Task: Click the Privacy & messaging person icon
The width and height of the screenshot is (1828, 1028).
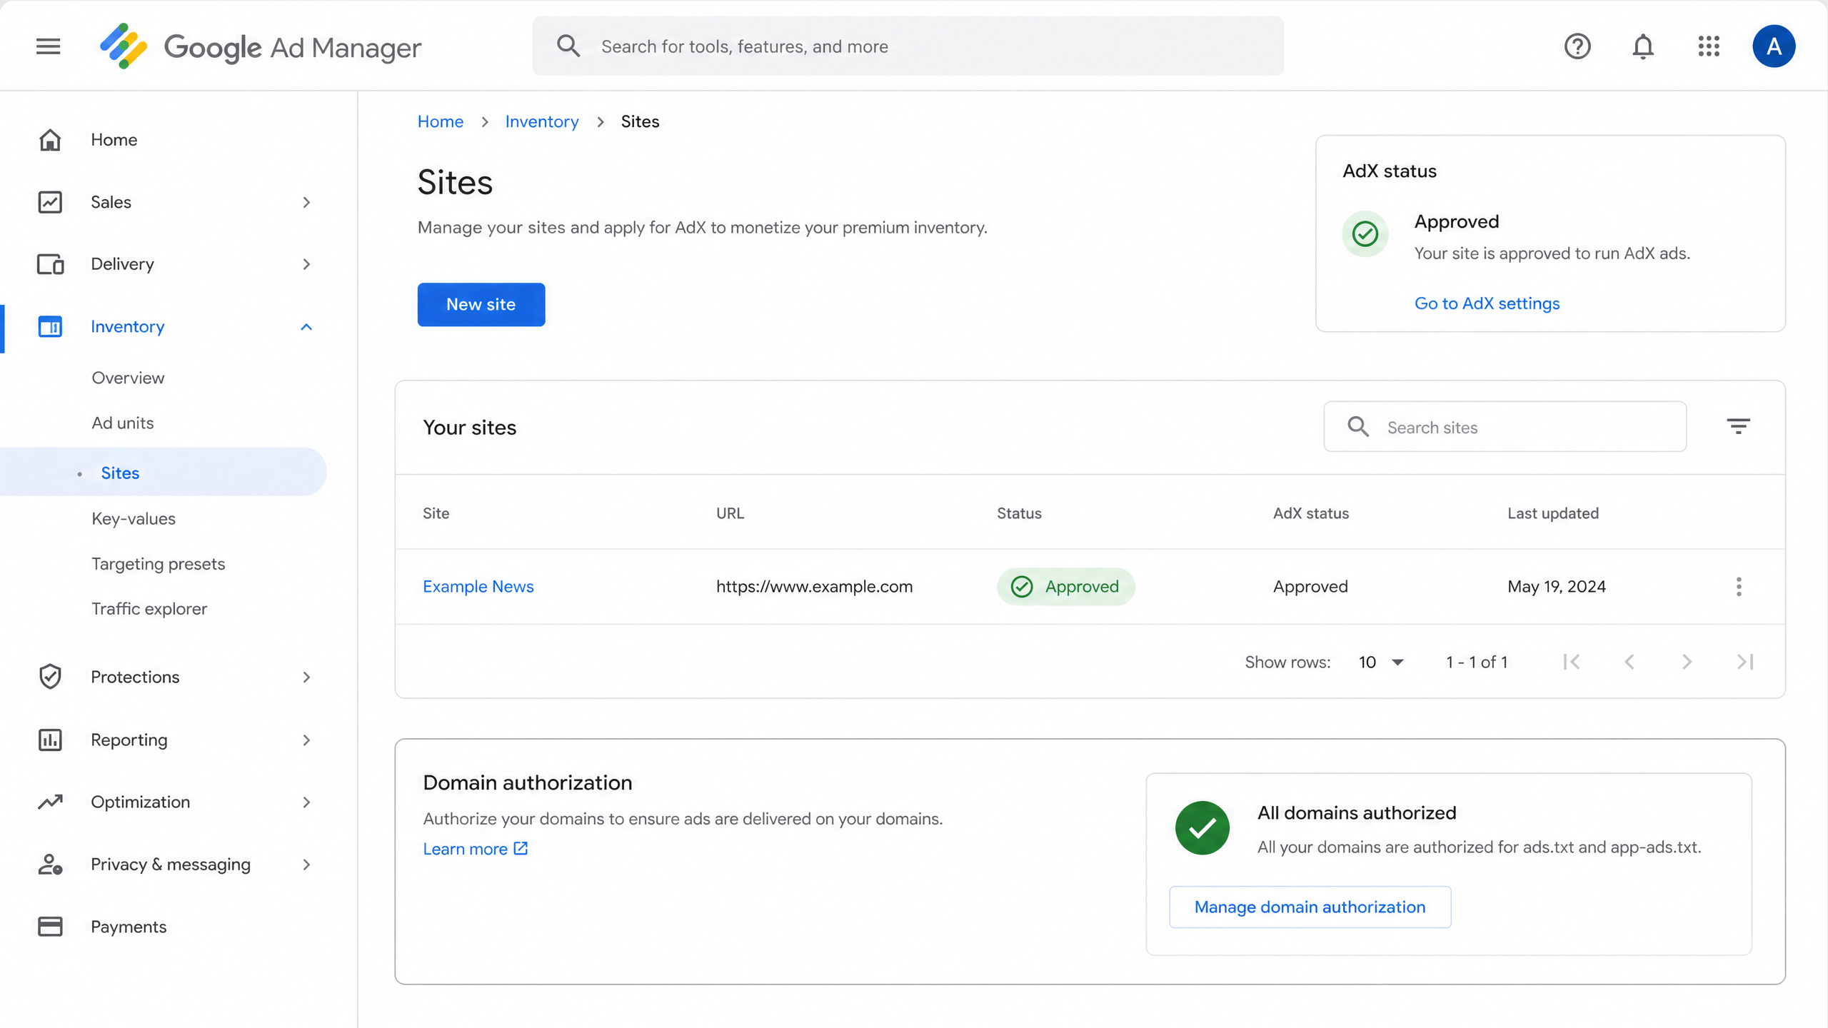Action: 50,865
